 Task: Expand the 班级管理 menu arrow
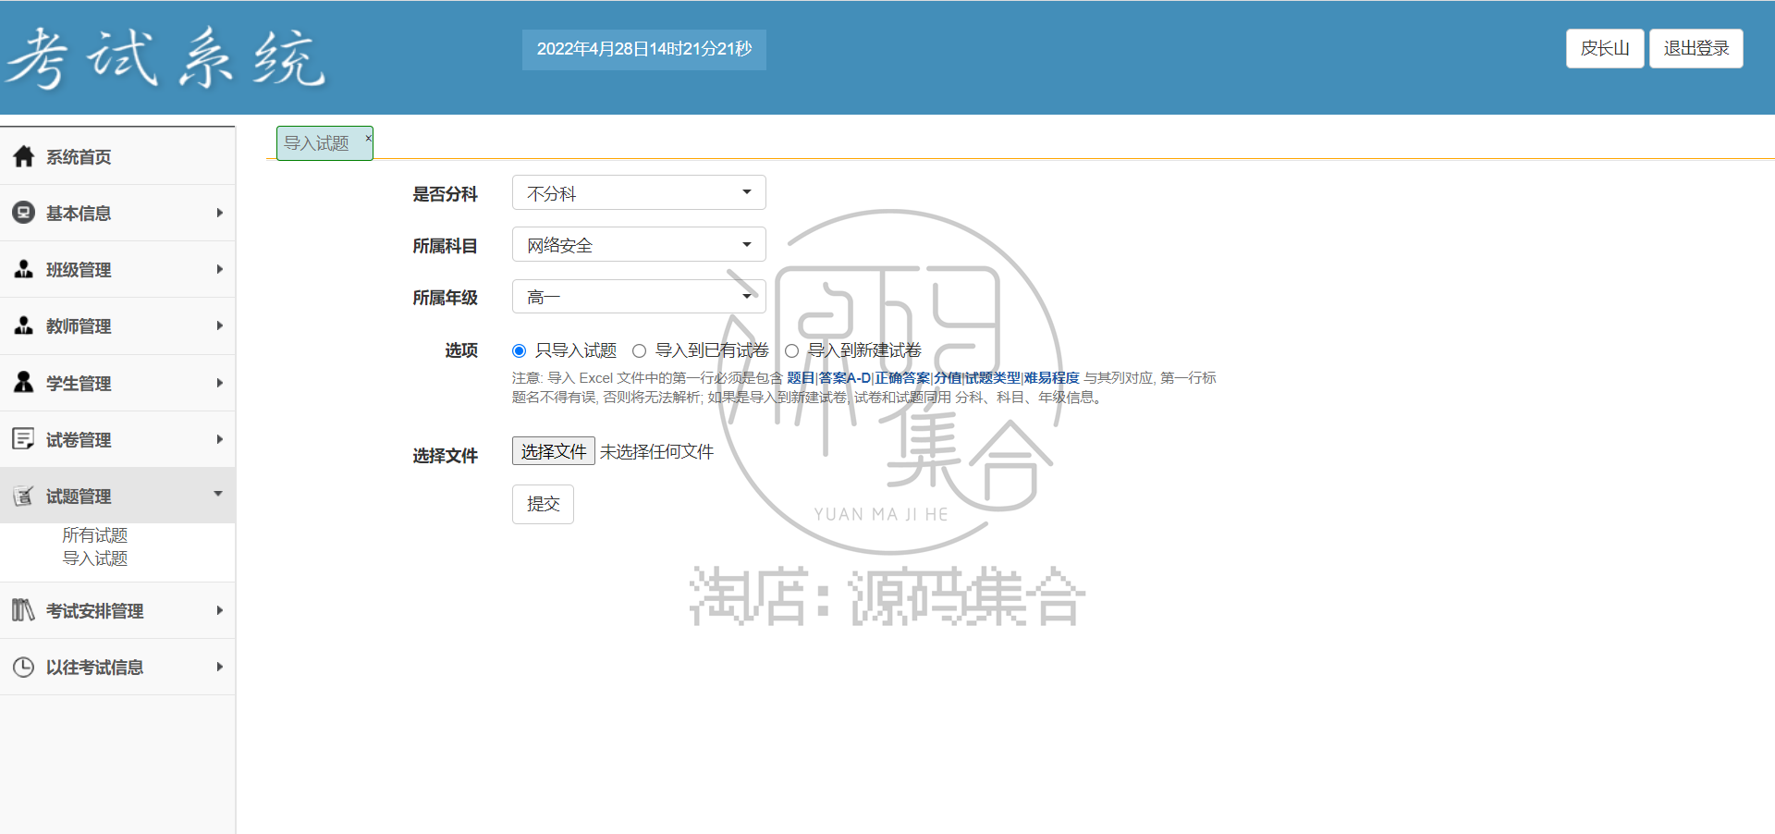[x=219, y=269]
